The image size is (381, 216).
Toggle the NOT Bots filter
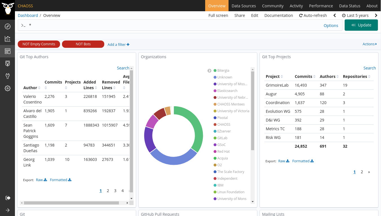click(83, 44)
